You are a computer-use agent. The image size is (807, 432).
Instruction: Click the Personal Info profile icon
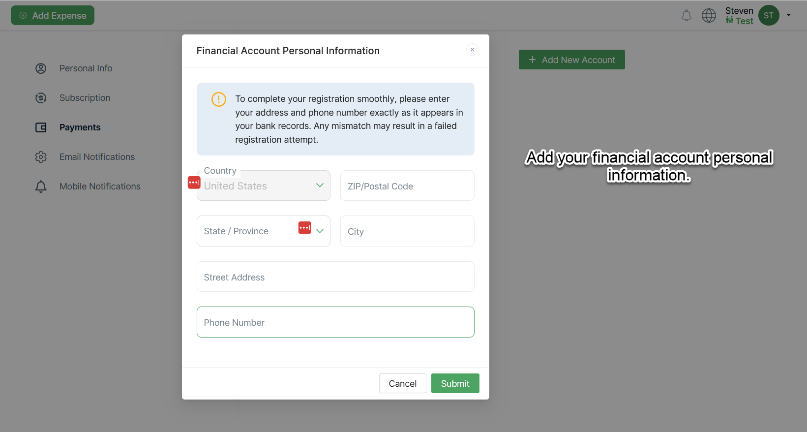(x=41, y=68)
